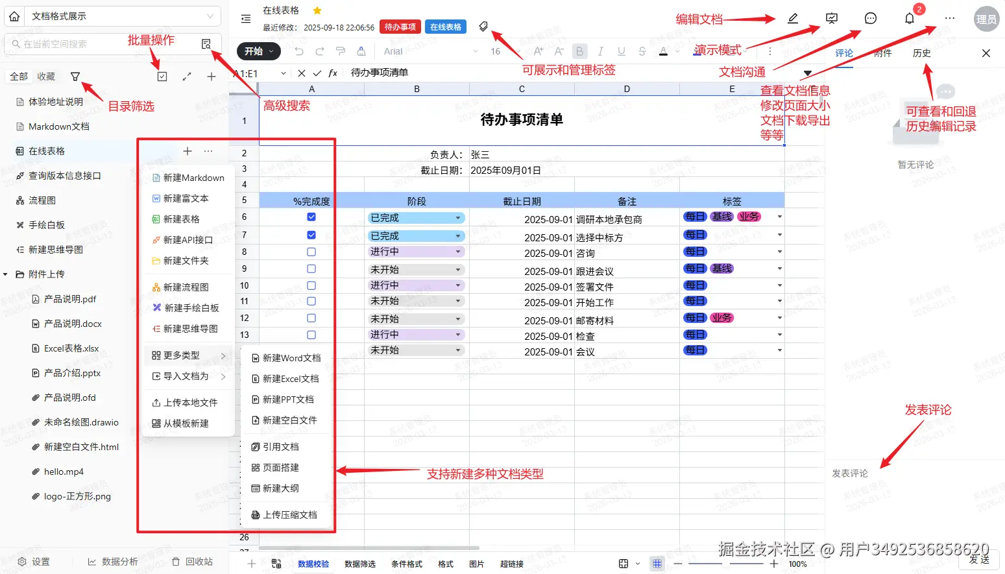Open the document chat bubble icon
Screen dimensions: 1005x574
(x=871, y=19)
